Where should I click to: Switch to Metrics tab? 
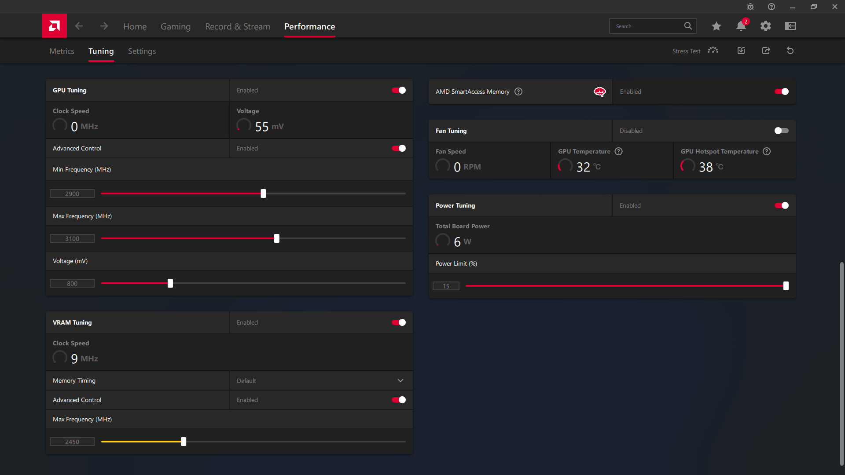[62, 51]
